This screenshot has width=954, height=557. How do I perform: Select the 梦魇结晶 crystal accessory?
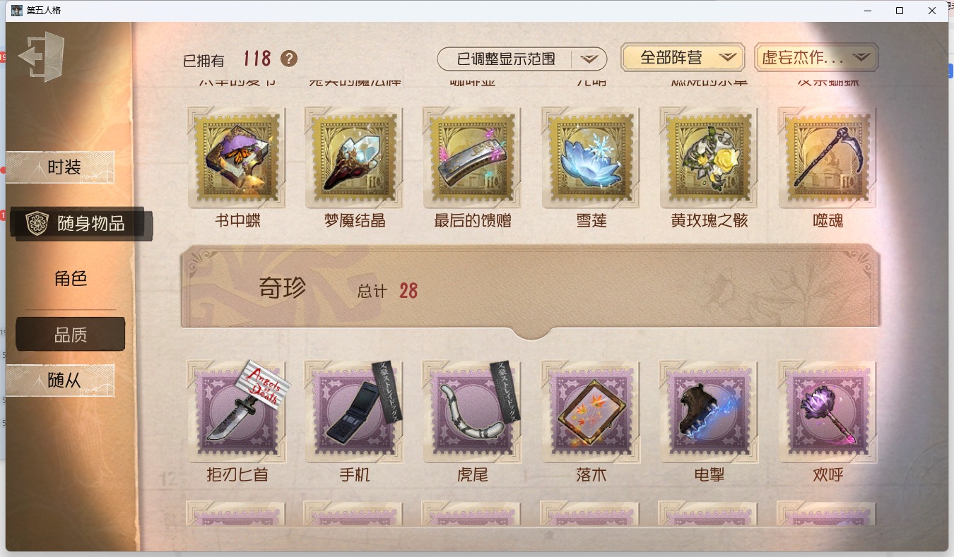coord(355,158)
